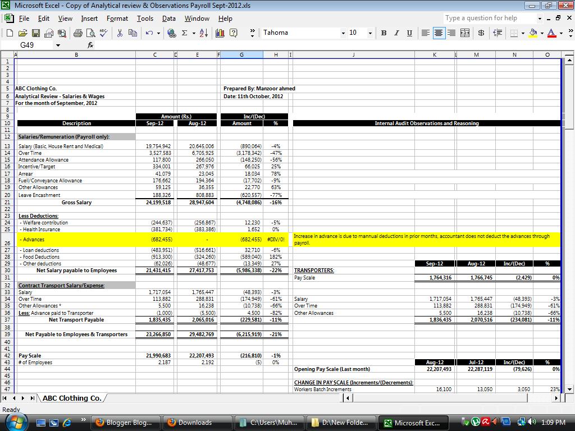Select the Gross Salary Sep-12 cell 24,199,518
The width and height of the screenshot is (575, 431).
pos(154,202)
